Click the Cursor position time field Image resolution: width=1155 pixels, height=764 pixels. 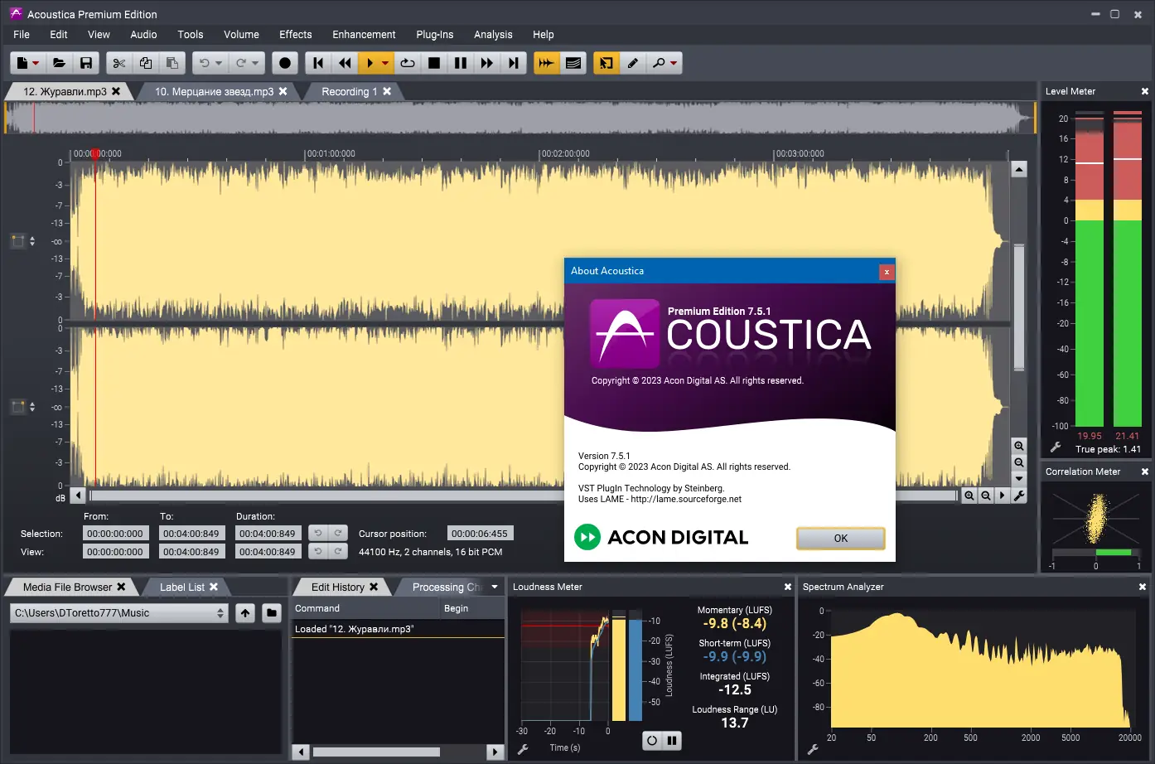(x=478, y=533)
